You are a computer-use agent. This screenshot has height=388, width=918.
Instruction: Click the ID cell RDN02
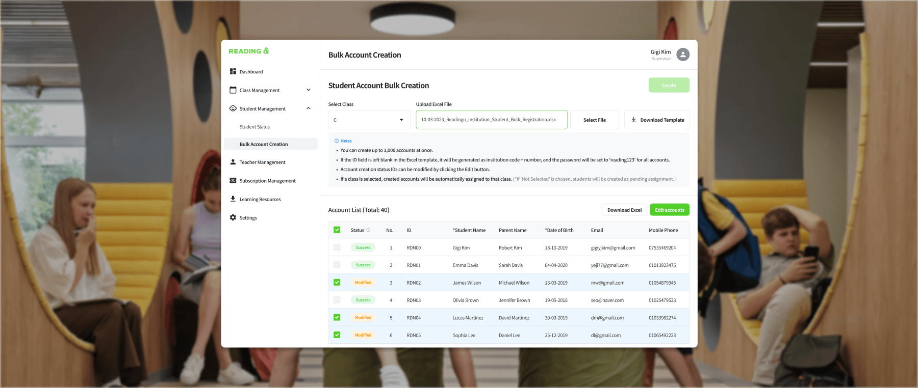pyautogui.click(x=414, y=283)
